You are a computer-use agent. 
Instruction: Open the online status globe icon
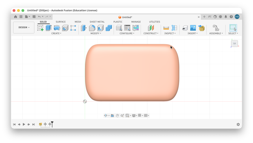click(x=215, y=17)
